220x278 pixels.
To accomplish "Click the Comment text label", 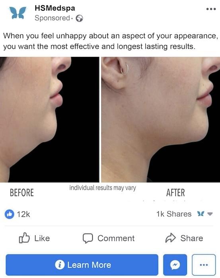I will pos(116,238).
